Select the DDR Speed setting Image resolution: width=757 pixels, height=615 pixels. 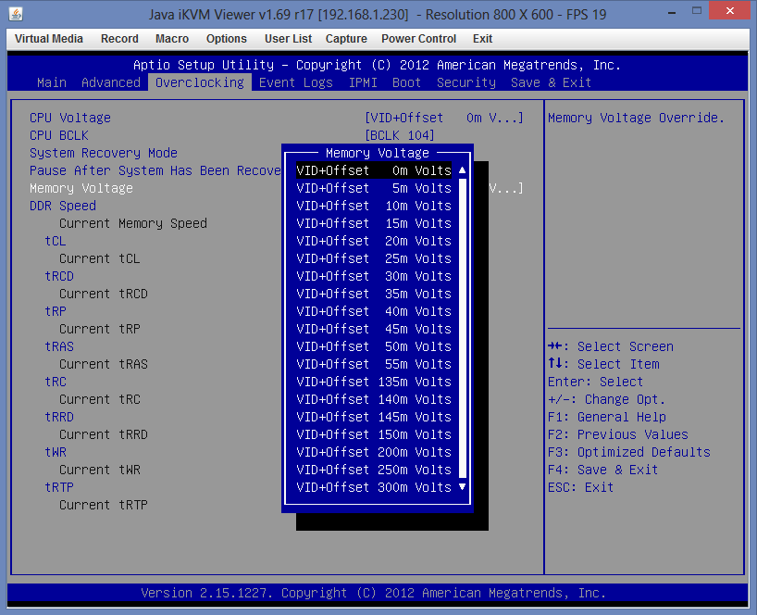63,206
